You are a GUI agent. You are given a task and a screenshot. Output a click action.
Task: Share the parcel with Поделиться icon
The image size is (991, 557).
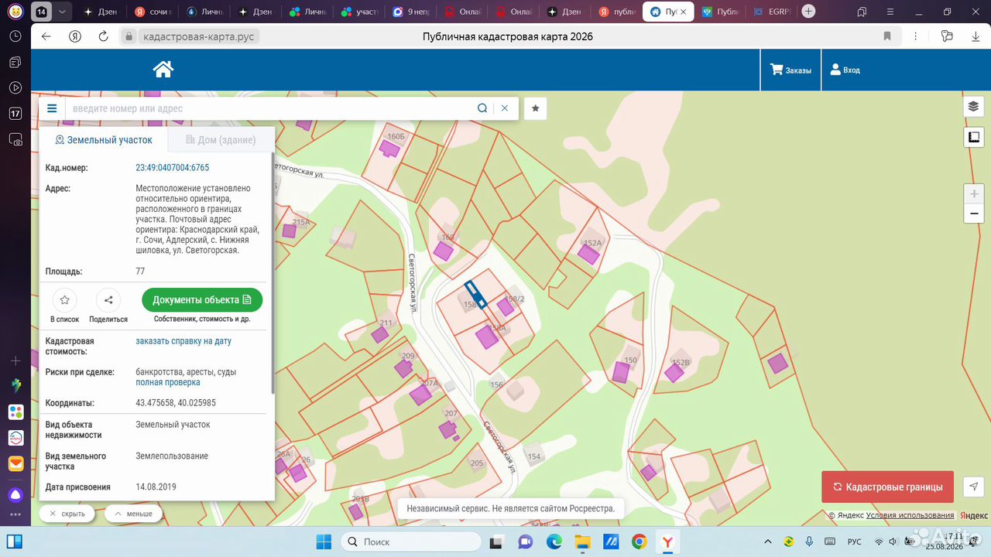(x=108, y=300)
